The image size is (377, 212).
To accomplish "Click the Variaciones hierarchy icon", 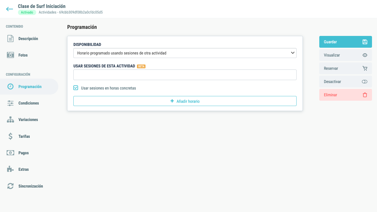I will pyautogui.click(x=10, y=120).
